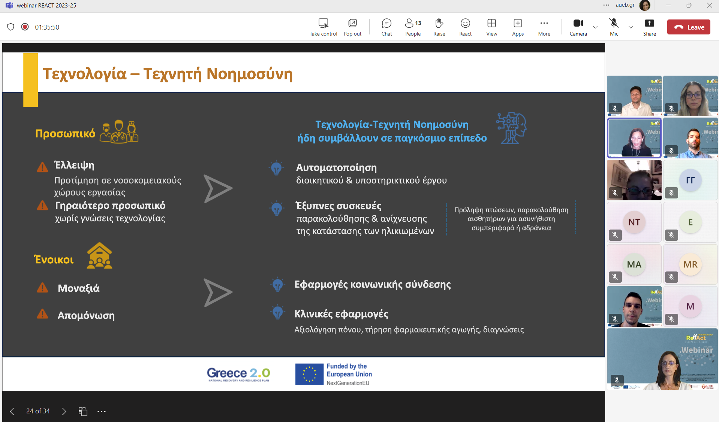Image resolution: width=719 pixels, height=422 pixels.
Task: Toggle the Camera on or off
Action: pyautogui.click(x=578, y=27)
